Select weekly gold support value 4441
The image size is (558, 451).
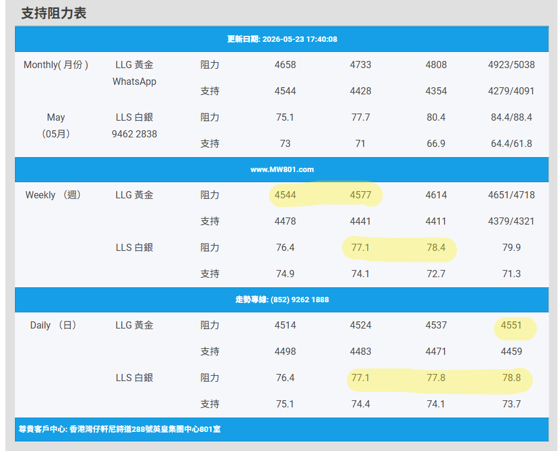tap(361, 221)
